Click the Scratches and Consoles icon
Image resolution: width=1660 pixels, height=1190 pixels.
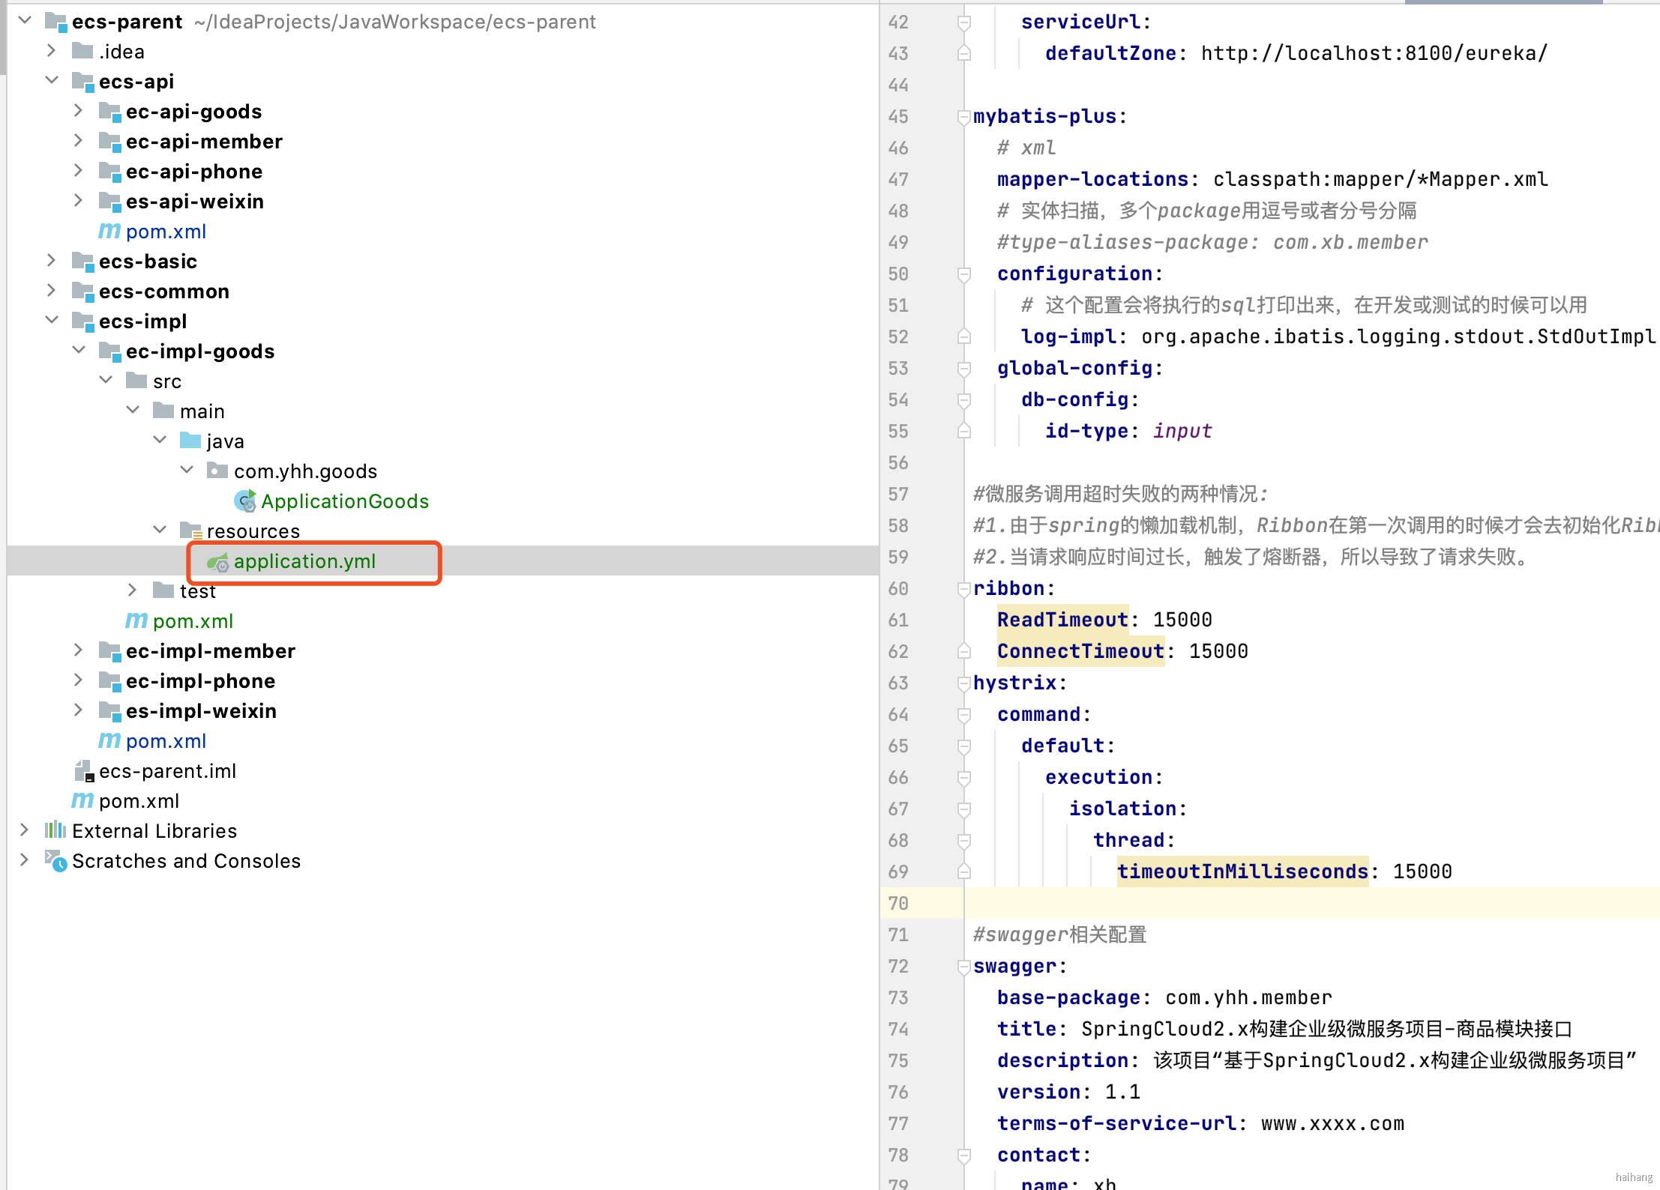click(55, 860)
